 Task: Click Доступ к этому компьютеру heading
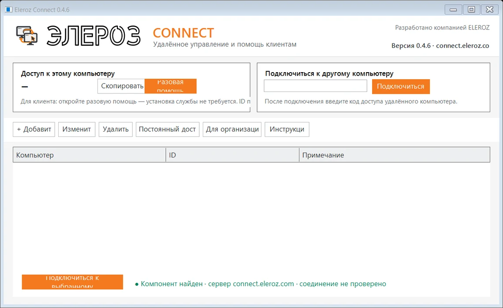pyautogui.click(x=68, y=73)
